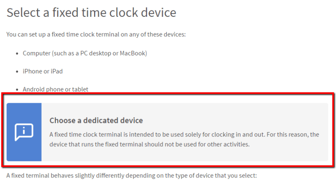Click the word "MacBook" in the first bullet
The width and height of the screenshot is (336, 185).
(x=133, y=53)
